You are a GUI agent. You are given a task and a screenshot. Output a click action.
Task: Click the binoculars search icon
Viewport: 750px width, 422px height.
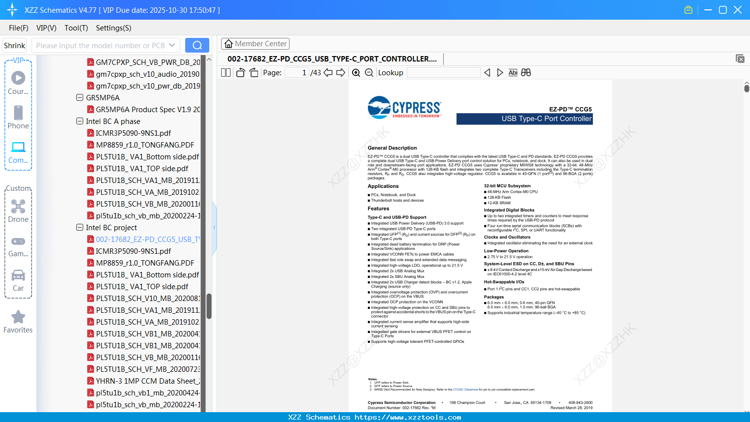tap(526, 73)
